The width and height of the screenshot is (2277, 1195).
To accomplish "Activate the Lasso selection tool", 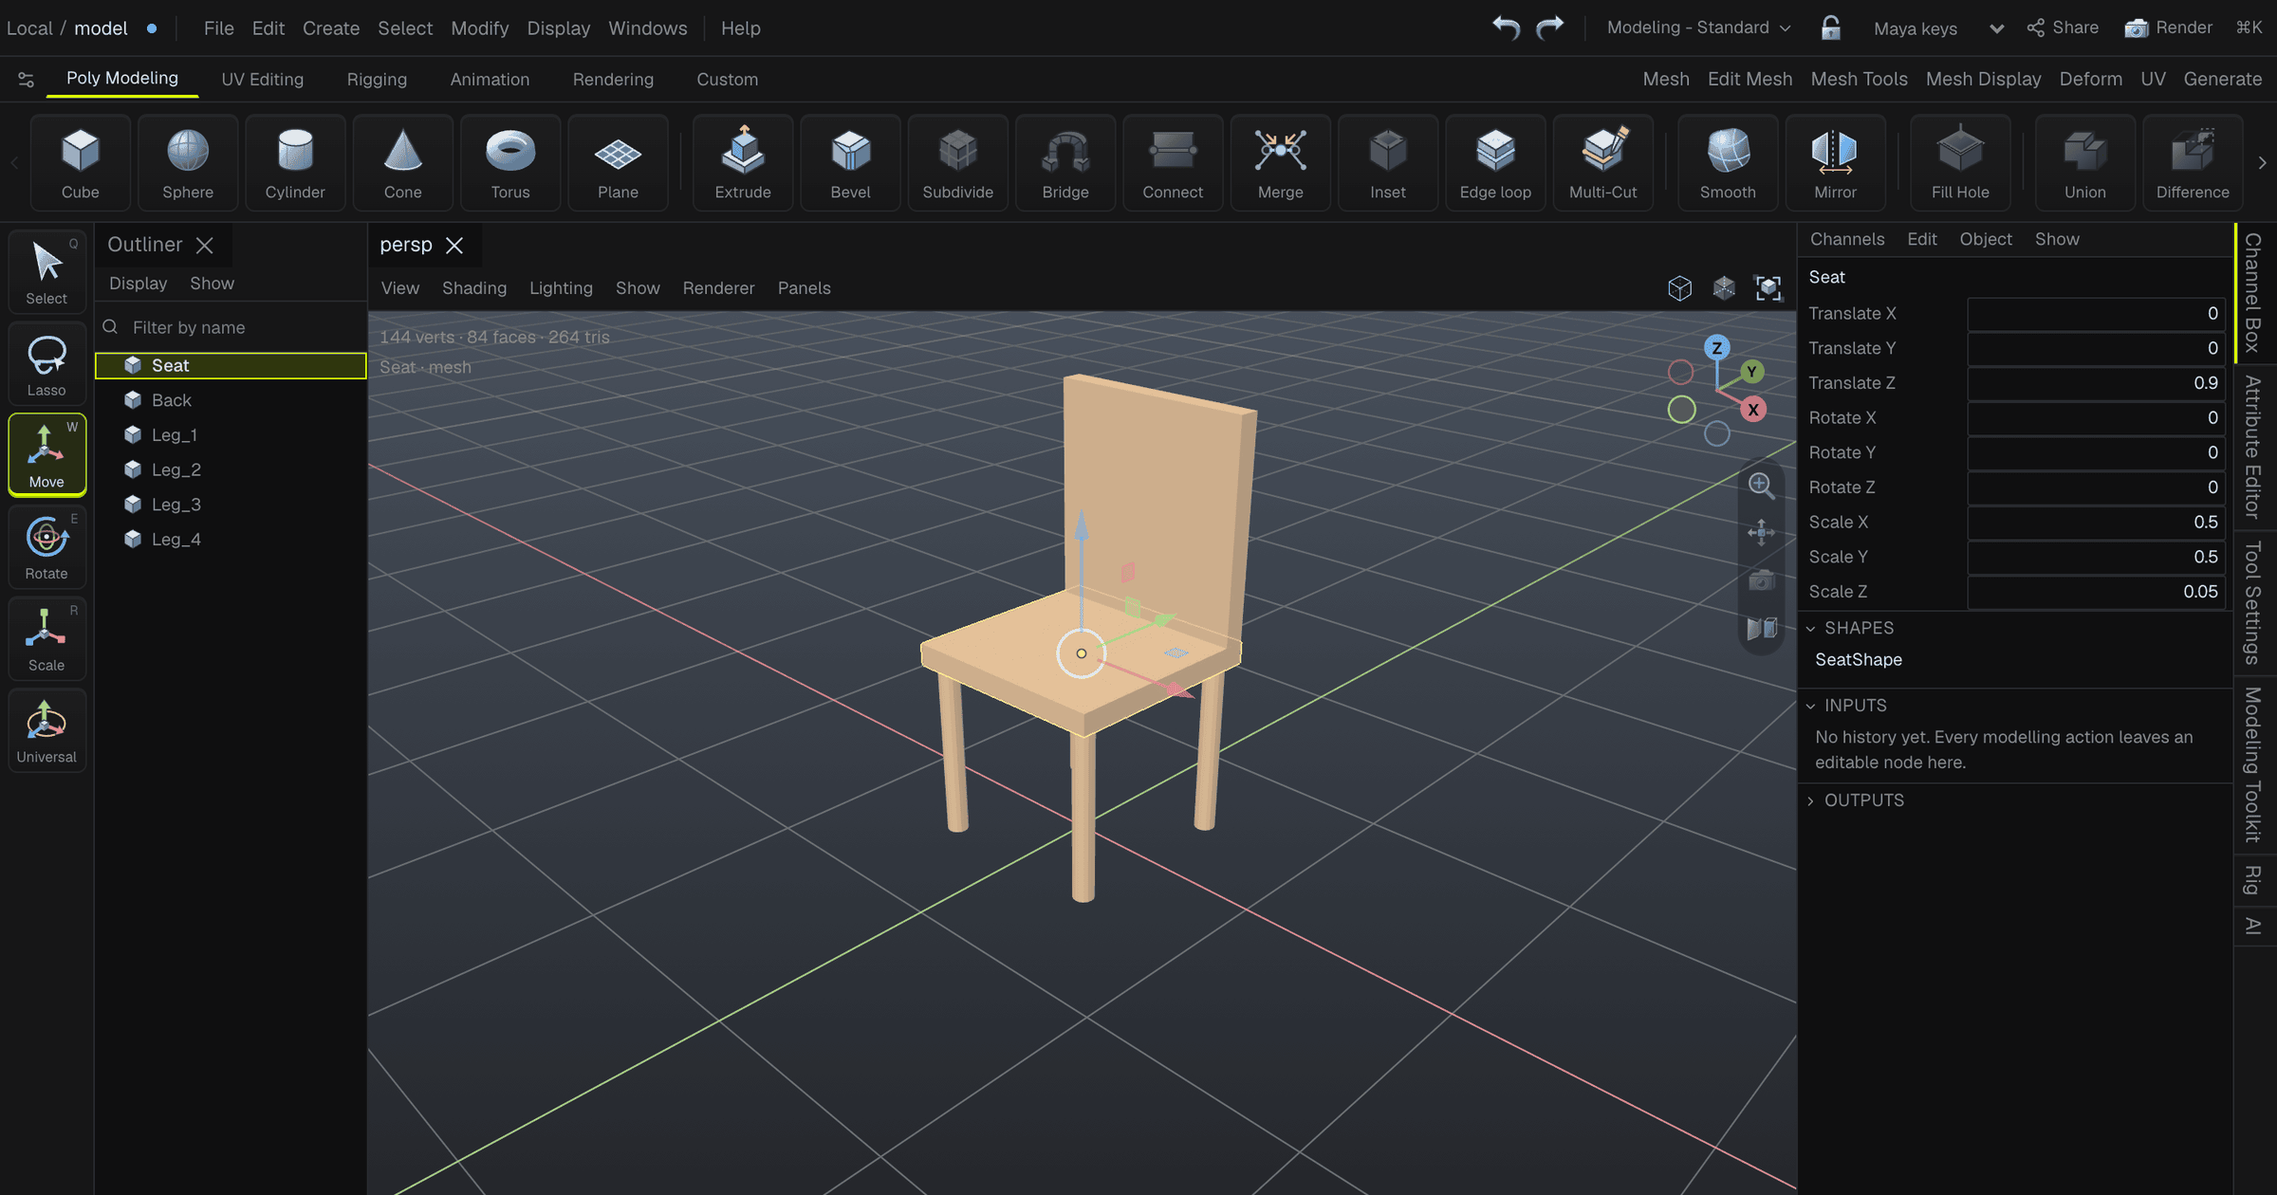I will [46, 363].
